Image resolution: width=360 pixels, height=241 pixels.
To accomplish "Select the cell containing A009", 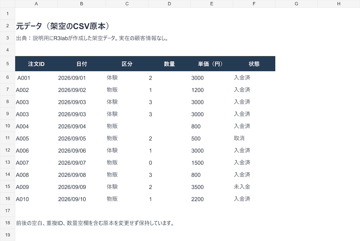I will click(x=36, y=187).
